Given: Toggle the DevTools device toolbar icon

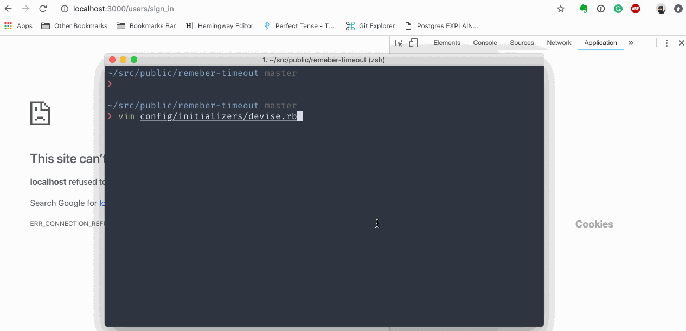Looking at the screenshot, I should click(413, 43).
